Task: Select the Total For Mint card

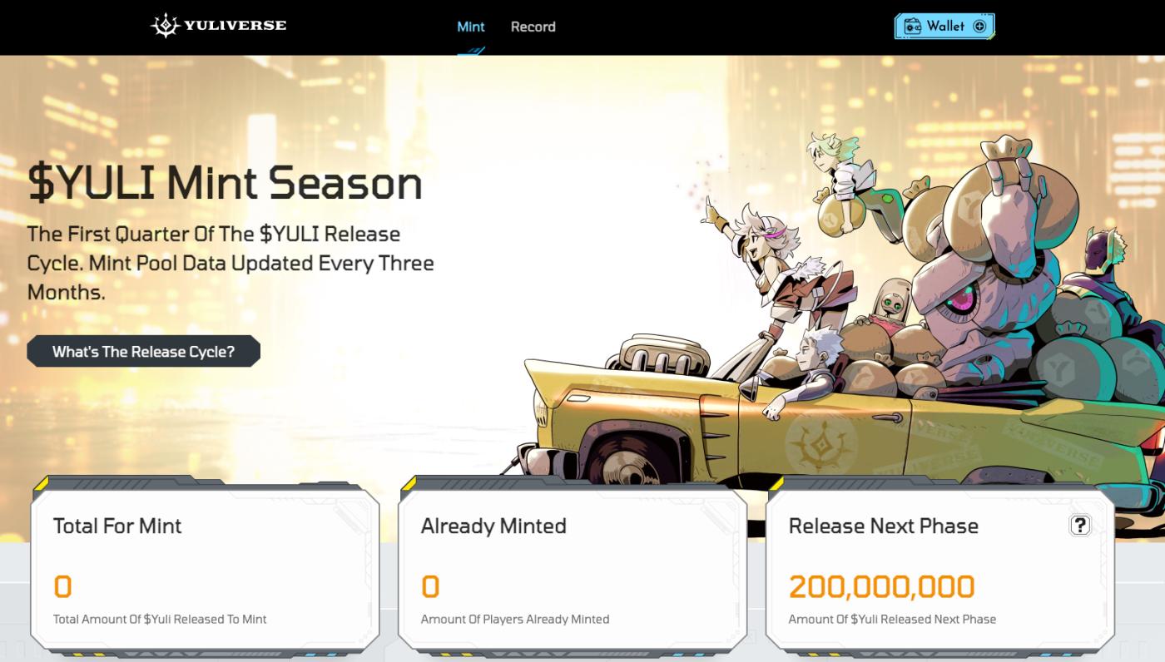Action: 205,568
